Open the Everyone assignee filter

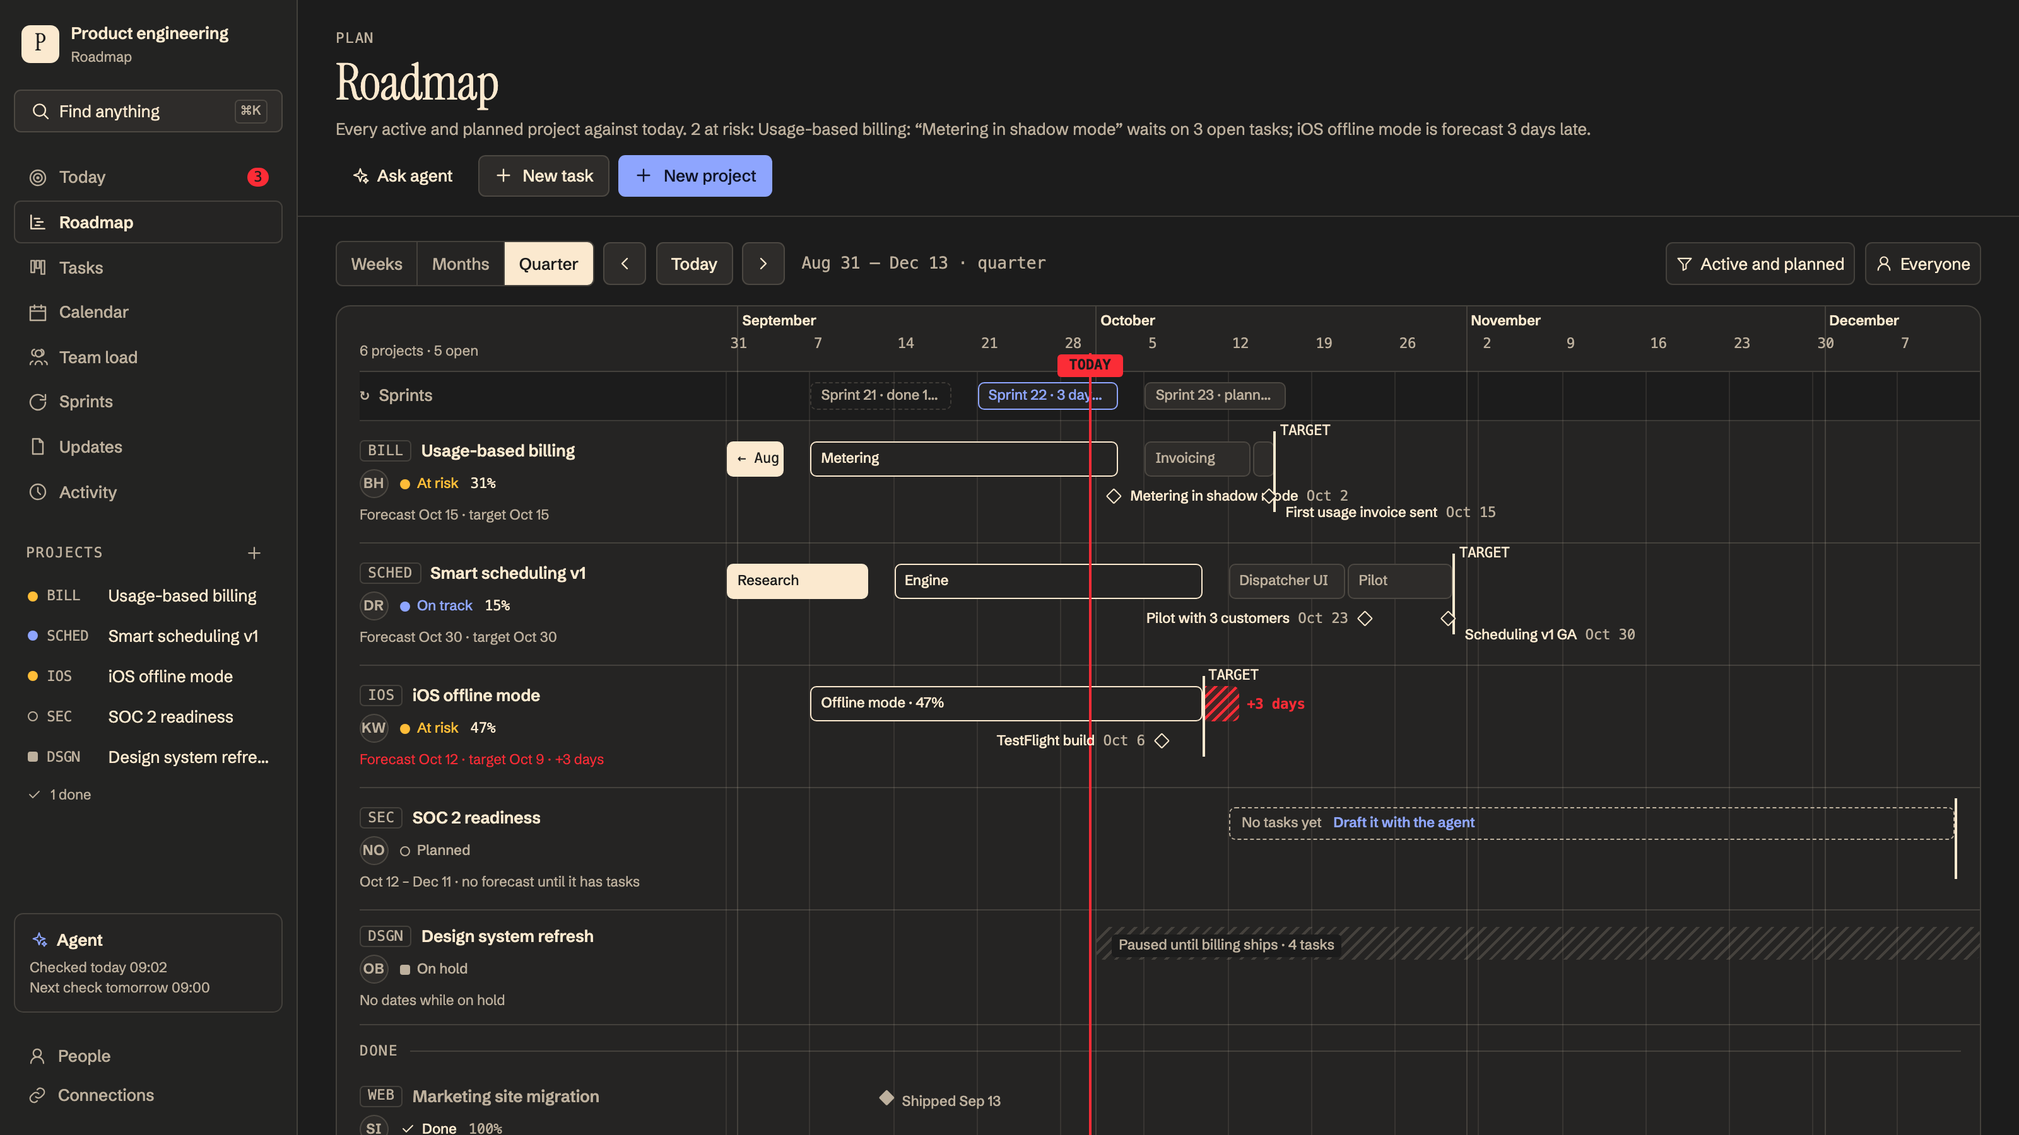[1922, 264]
